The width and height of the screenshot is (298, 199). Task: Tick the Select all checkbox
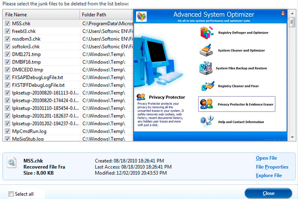[x=11, y=194]
